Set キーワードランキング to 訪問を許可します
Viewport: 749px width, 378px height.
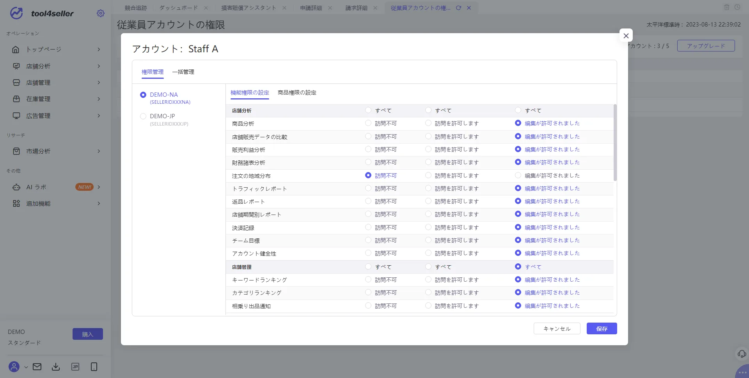coord(428,280)
